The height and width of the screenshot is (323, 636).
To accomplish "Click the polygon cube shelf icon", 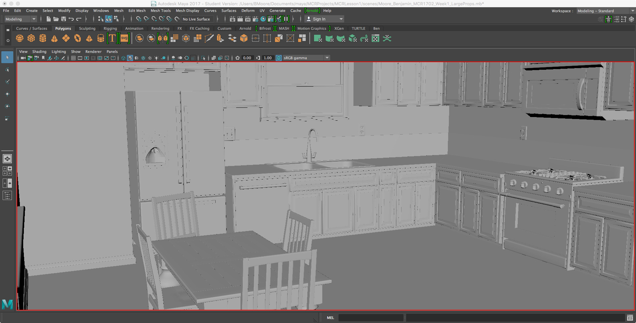I will (x=31, y=39).
